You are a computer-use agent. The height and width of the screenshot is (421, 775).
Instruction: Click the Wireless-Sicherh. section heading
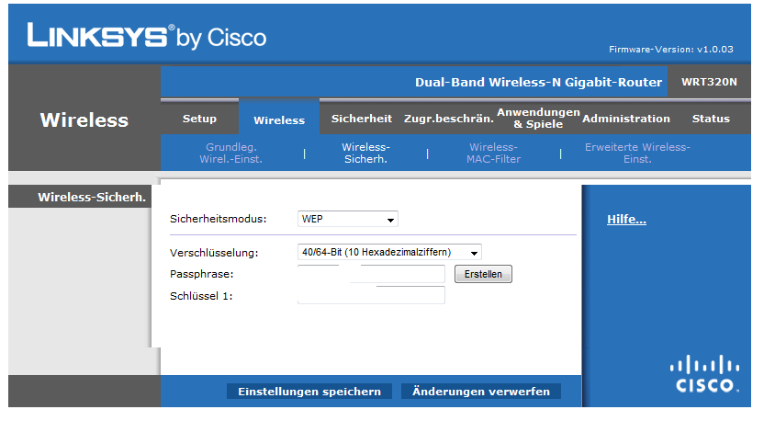pos(92,198)
